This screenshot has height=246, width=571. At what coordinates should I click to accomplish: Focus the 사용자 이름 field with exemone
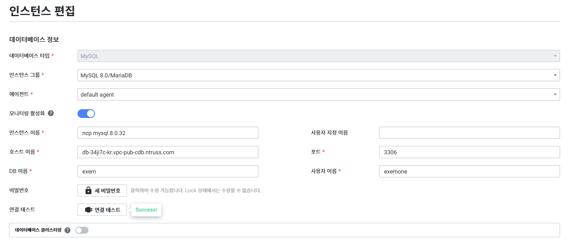point(469,171)
